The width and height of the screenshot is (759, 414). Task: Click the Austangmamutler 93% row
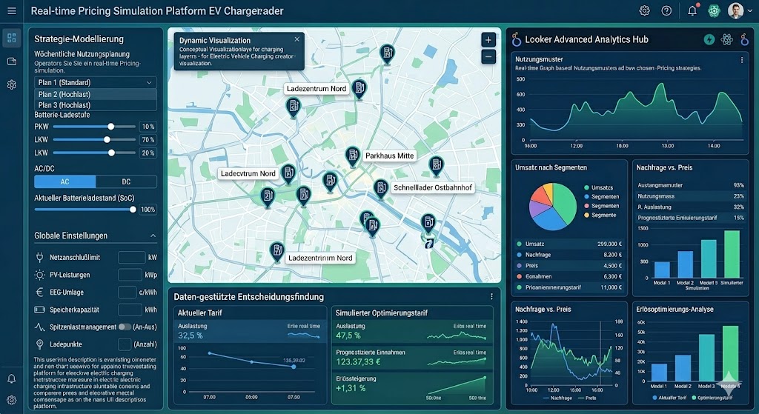691,185
